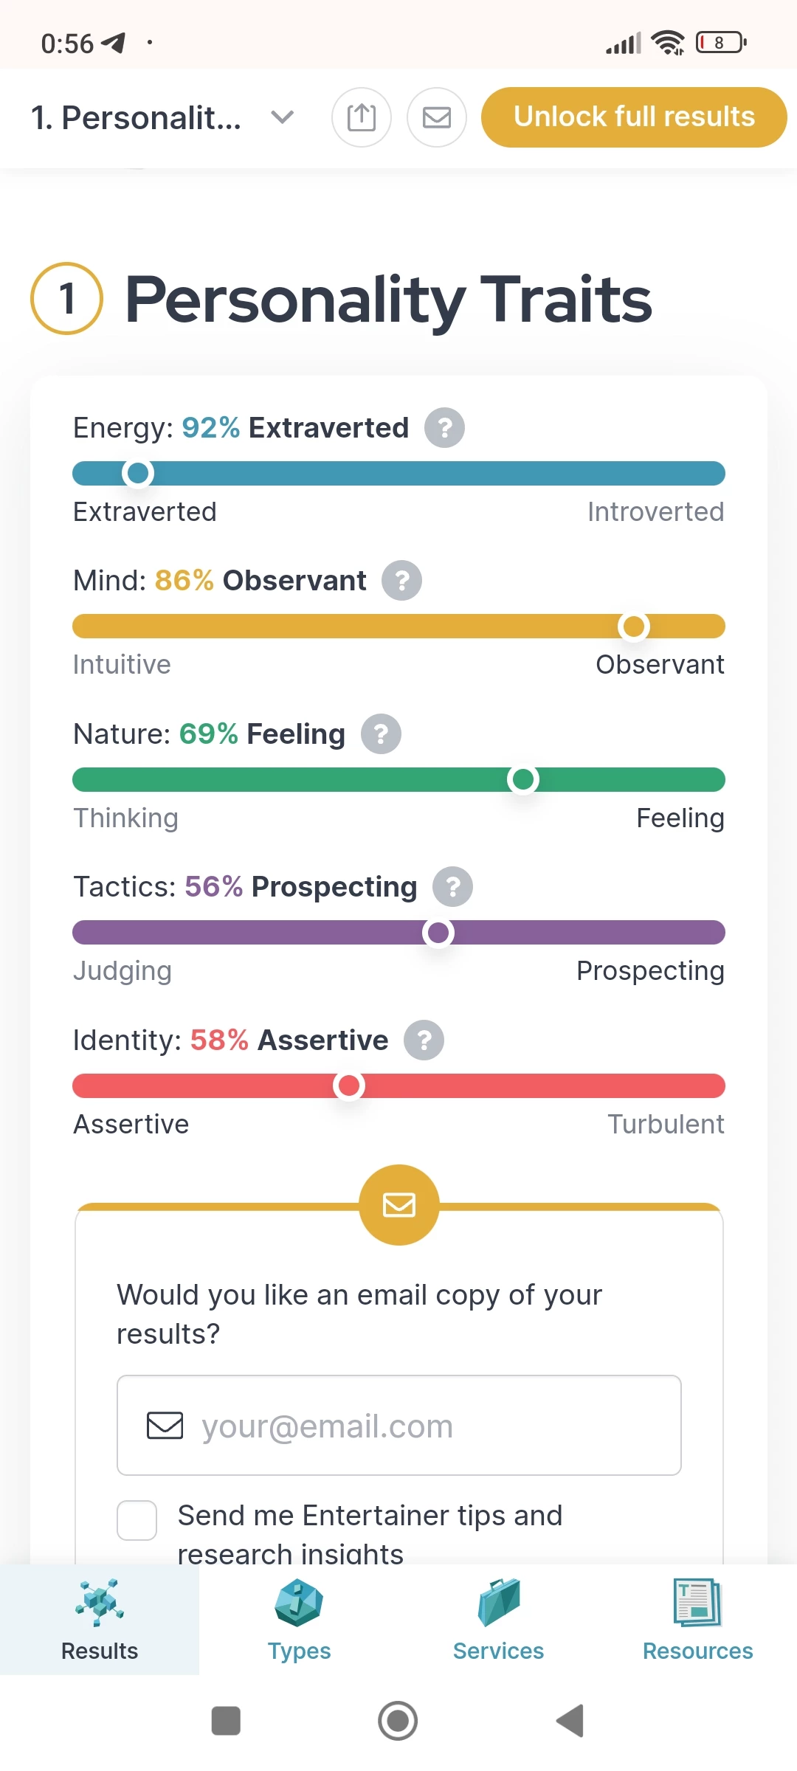The width and height of the screenshot is (797, 1771).
Task: Click the Energy slider handle
Action: 137,473
